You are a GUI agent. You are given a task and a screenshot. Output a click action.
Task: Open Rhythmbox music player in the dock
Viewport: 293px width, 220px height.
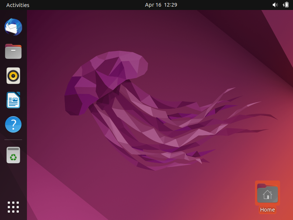click(x=13, y=76)
